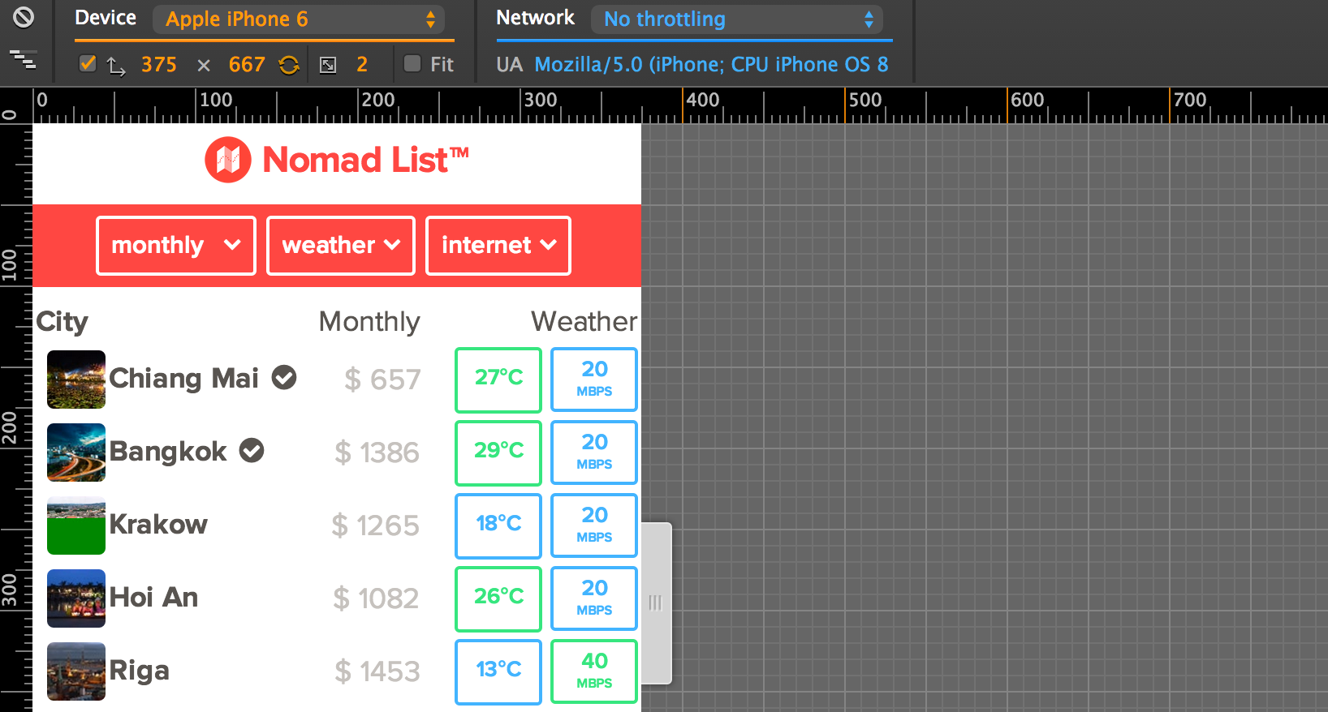The height and width of the screenshot is (712, 1328).
Task: Click the Nomad List logo icon
Action: tap(228, 160)
